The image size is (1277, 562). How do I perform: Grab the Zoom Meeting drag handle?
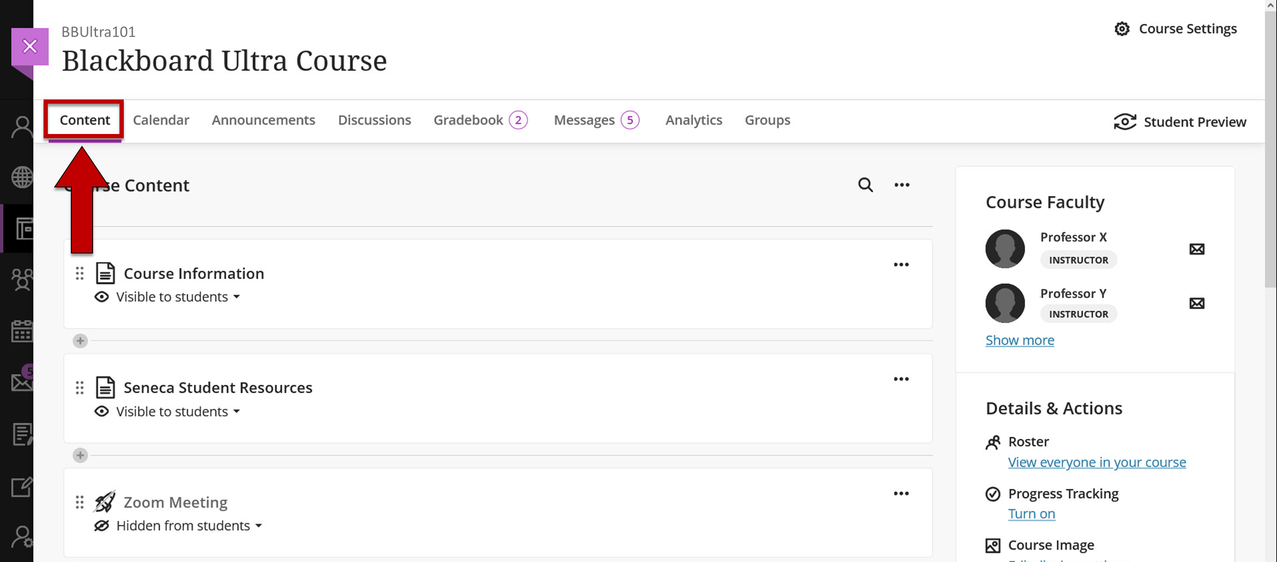tap(79, 502)
